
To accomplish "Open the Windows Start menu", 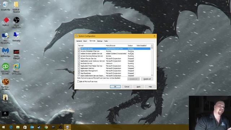I will tap(3, 127).
